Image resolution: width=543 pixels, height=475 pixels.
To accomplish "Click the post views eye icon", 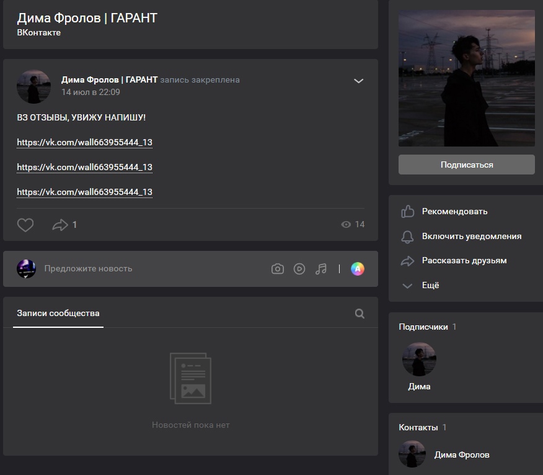I will pyautogui.click(x=347, y=225).
